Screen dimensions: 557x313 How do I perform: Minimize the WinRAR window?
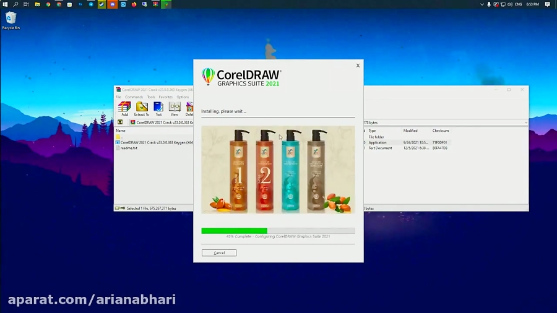(x=496, y=90)
